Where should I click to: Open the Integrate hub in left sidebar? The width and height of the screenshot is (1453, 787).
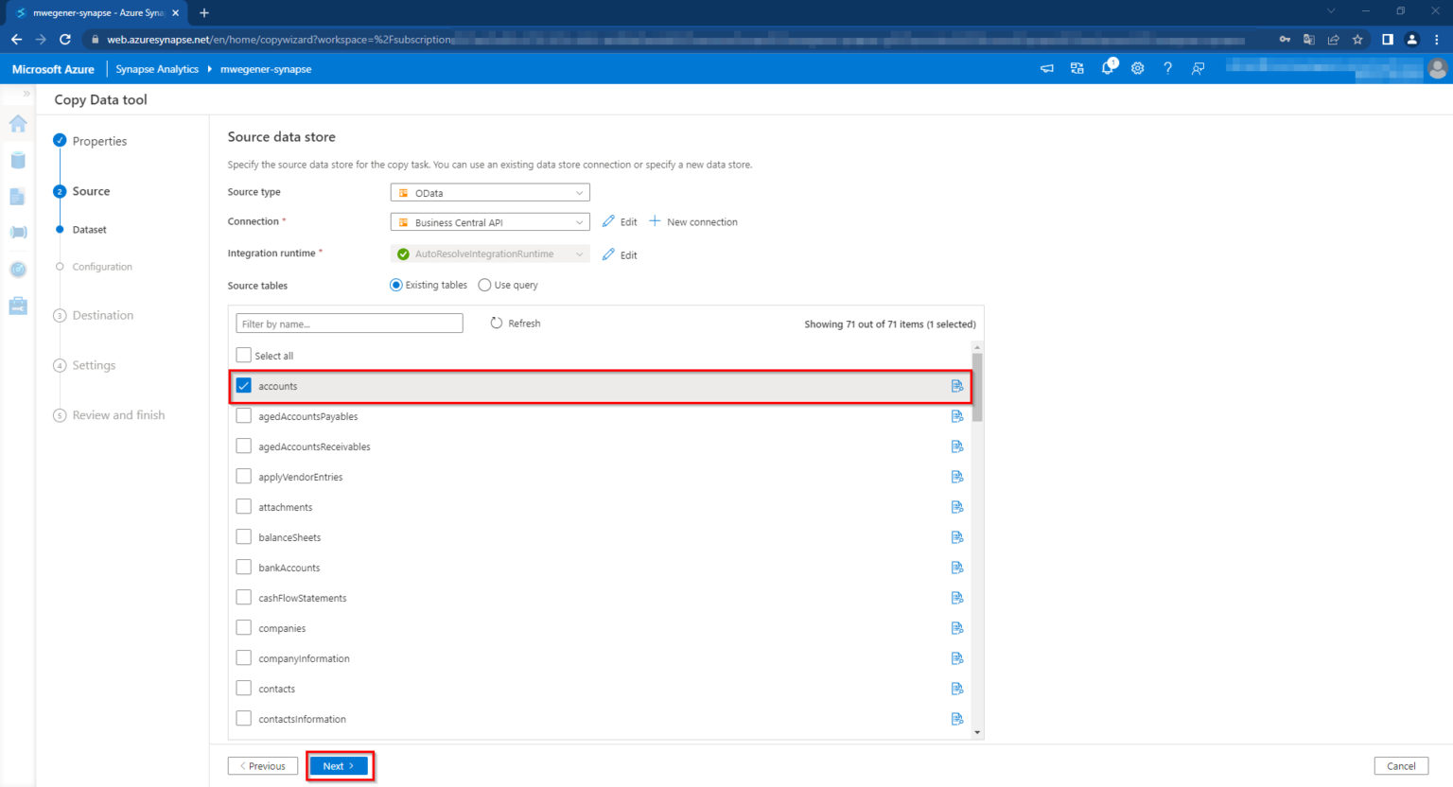pyautogui.click(x=17, y=232)
